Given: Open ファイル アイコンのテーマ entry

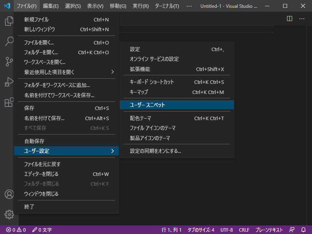Looking at the screenshot, I should (177, 128).
